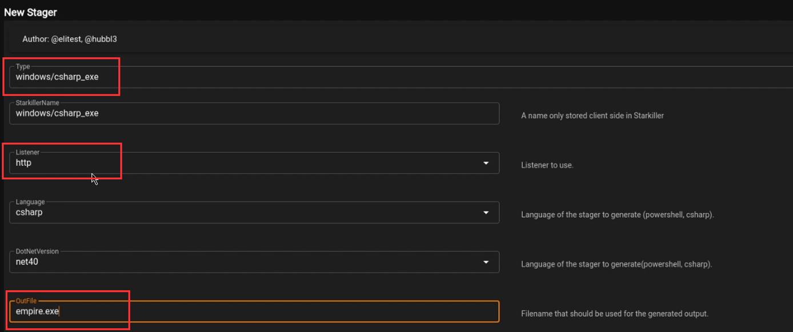Expand the Language dropdown
The width and height of the screenshot is (793, 332).
[486, 212]
